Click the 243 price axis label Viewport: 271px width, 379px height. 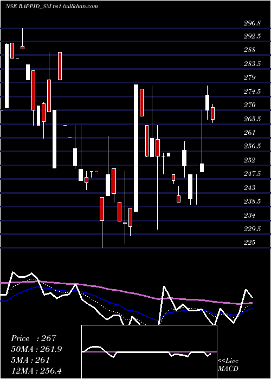[250, 188]
